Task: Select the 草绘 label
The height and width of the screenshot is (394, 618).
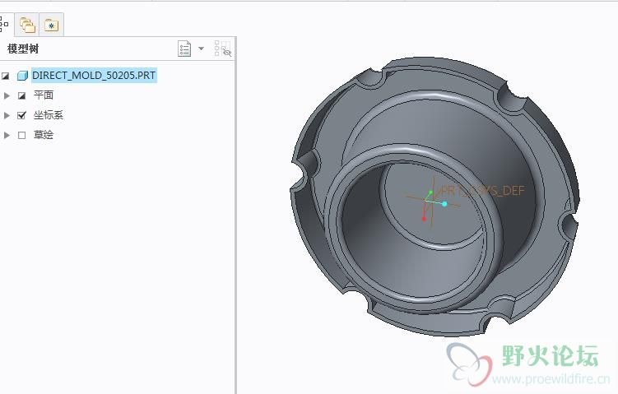Action: (x=44, y=135)
